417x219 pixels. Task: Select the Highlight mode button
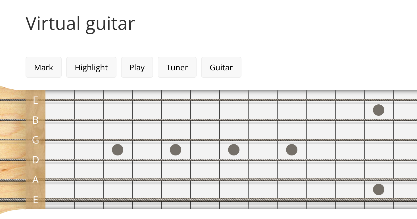(91, 68)
